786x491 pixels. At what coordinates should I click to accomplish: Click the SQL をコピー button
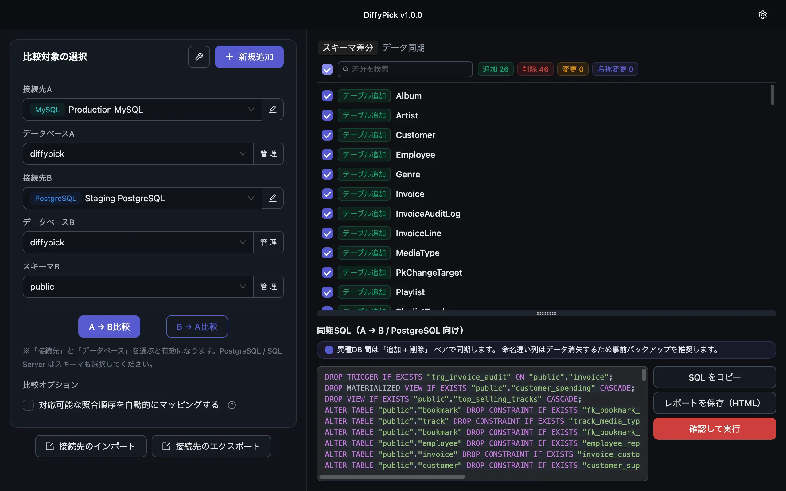[x=714, y=377]
